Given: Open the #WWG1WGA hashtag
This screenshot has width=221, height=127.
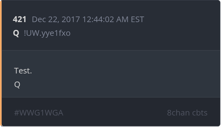Looking at the screenshot, I should click(39, 113).
